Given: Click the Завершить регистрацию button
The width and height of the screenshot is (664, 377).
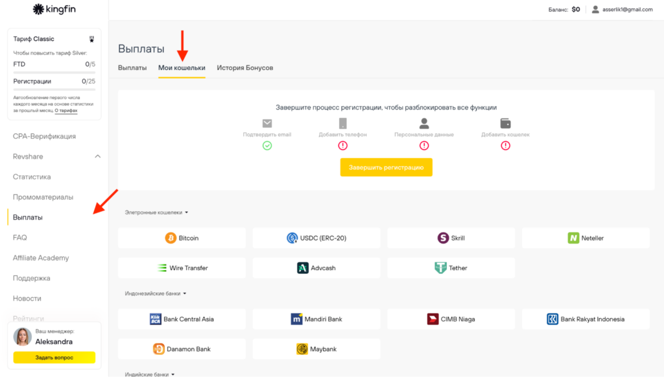Looking at the screenshot, I should pos(386,167).
